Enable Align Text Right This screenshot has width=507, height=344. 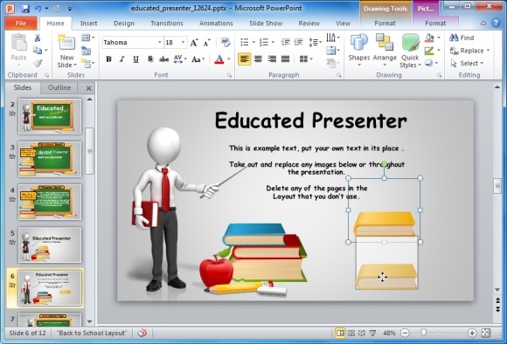click(272, 59)
